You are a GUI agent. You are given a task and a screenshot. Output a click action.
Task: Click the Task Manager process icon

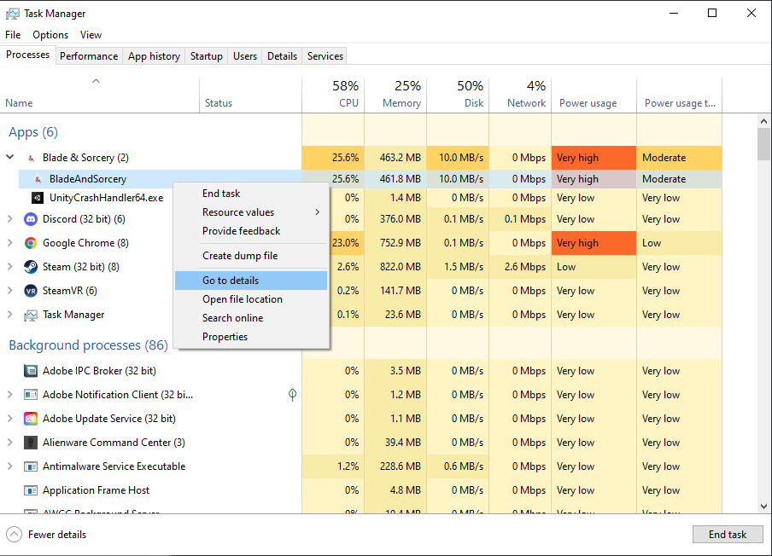coord(31,315)
